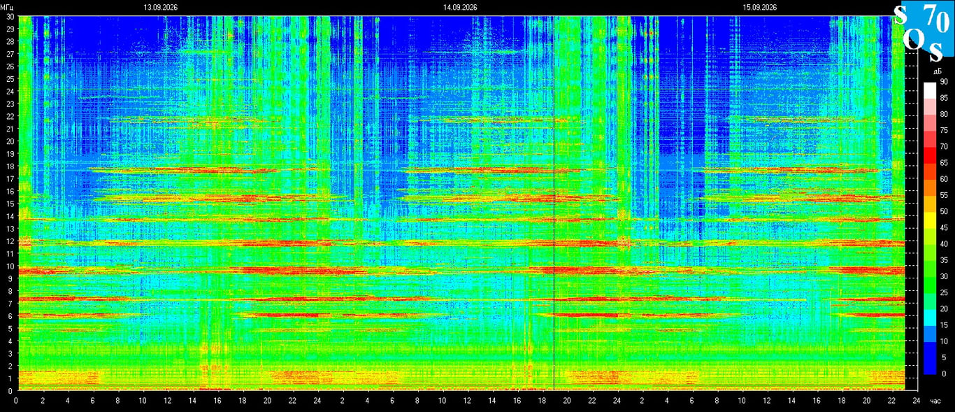Click the 9 tick on the MHz axis
This screenshot has width=955, height=412.
coord(10,278)
